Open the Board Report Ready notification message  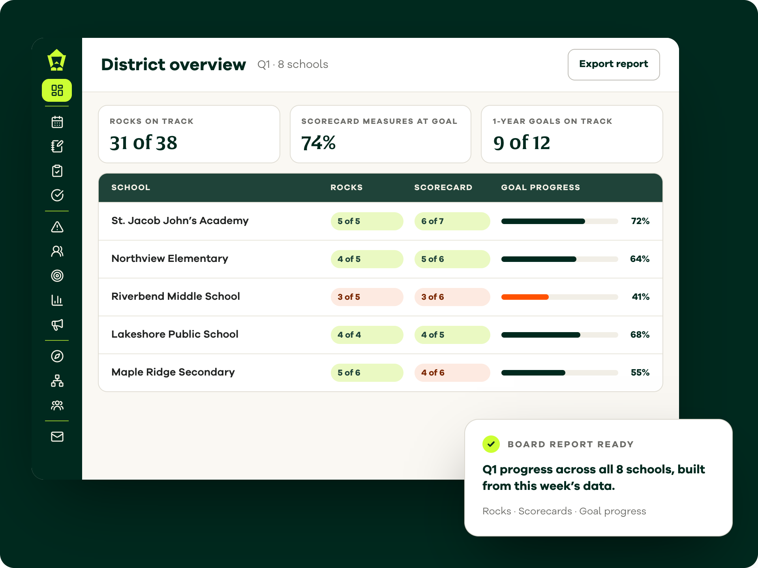599,478
